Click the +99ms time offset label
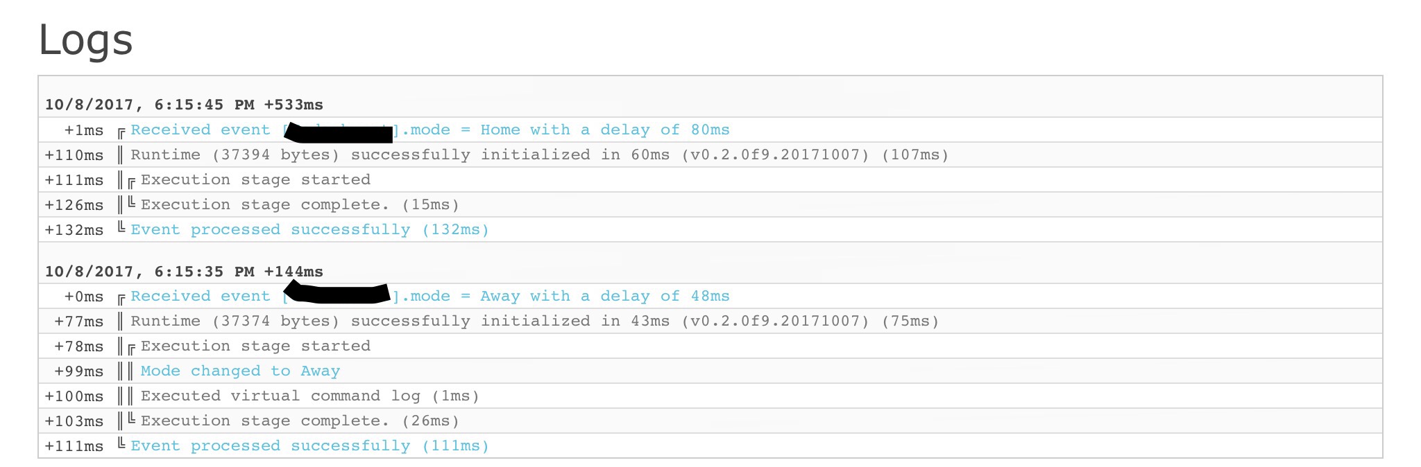Screen dimensions: 1421x467 79,371
